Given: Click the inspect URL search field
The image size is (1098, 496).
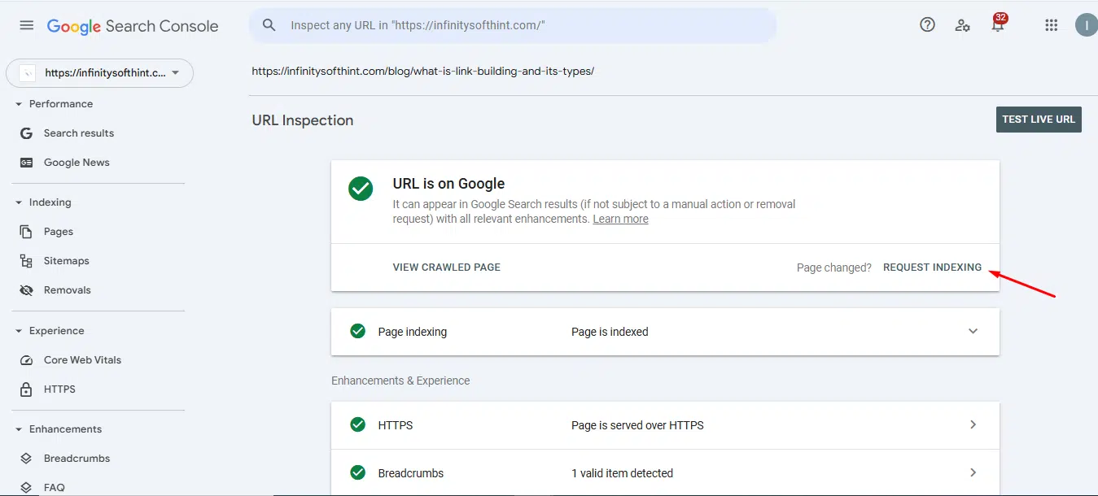Looking at the screenshot, I should [x=513, y=25].
